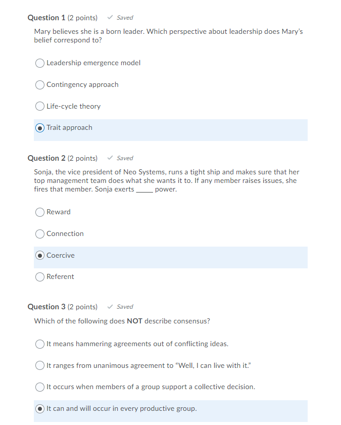Select the Trait approach option
341x425 pixels.
click(x=40, y=128)
